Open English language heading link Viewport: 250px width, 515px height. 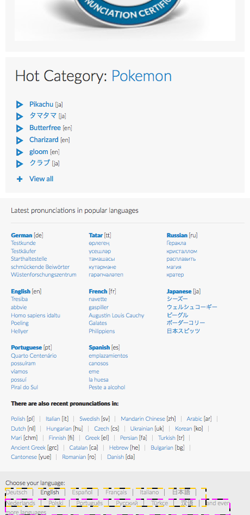21,291
